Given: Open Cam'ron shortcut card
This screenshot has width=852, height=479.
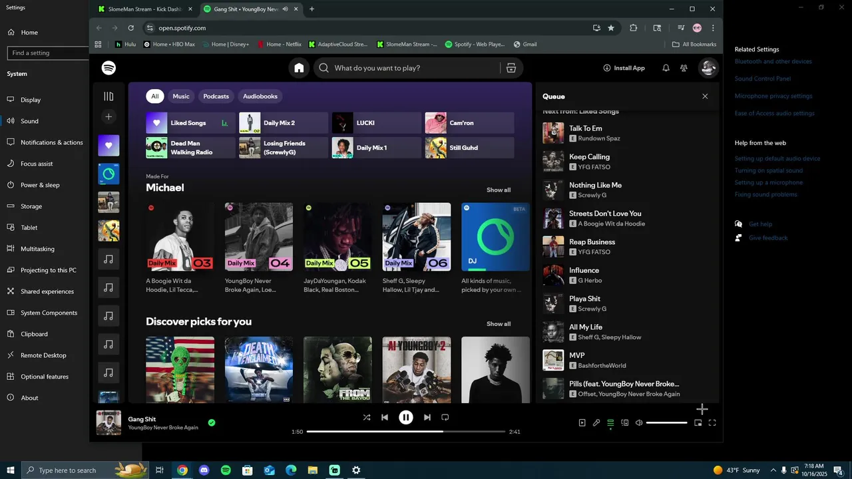Looking at the screenshot, I should (x=470, y=123).
